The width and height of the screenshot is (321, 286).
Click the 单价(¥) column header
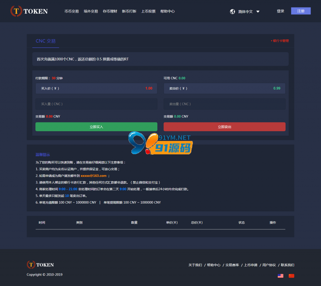(172, 222)
